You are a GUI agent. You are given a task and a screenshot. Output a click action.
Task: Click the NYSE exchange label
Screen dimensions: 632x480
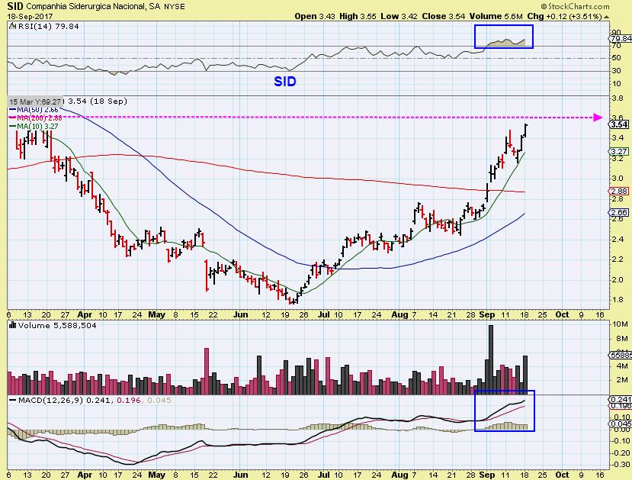point(175,6)
